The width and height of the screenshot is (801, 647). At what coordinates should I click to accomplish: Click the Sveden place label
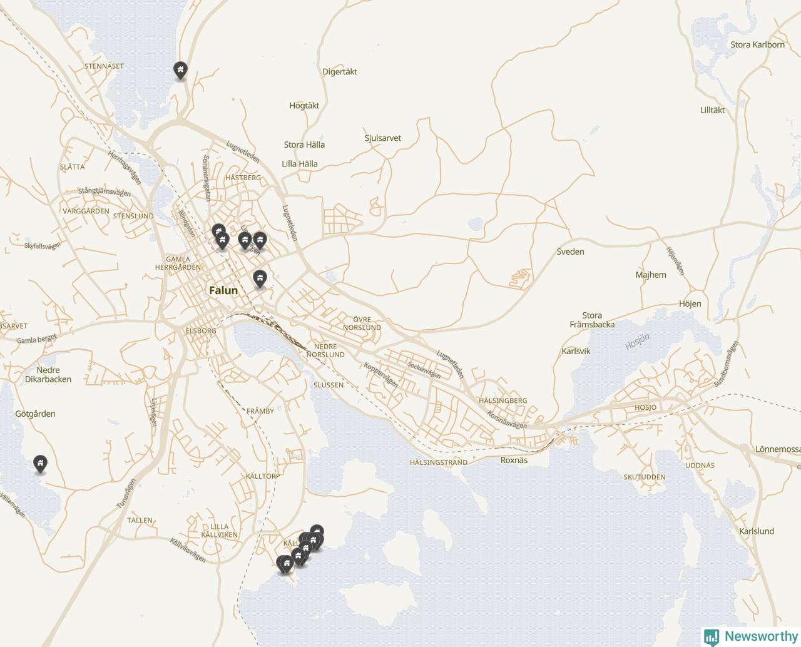click(571, 252)
